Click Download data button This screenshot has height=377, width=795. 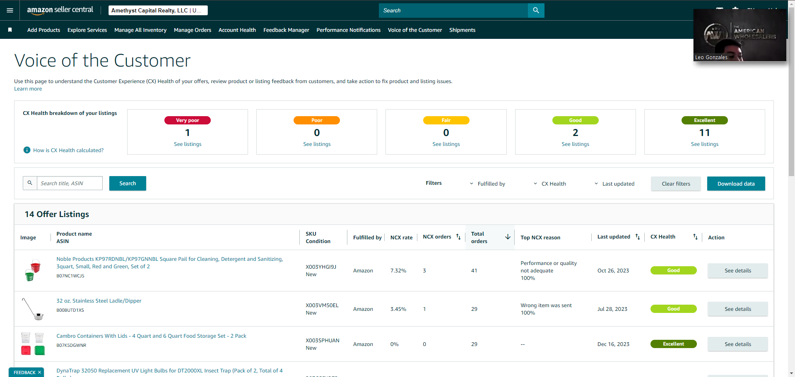736,184
